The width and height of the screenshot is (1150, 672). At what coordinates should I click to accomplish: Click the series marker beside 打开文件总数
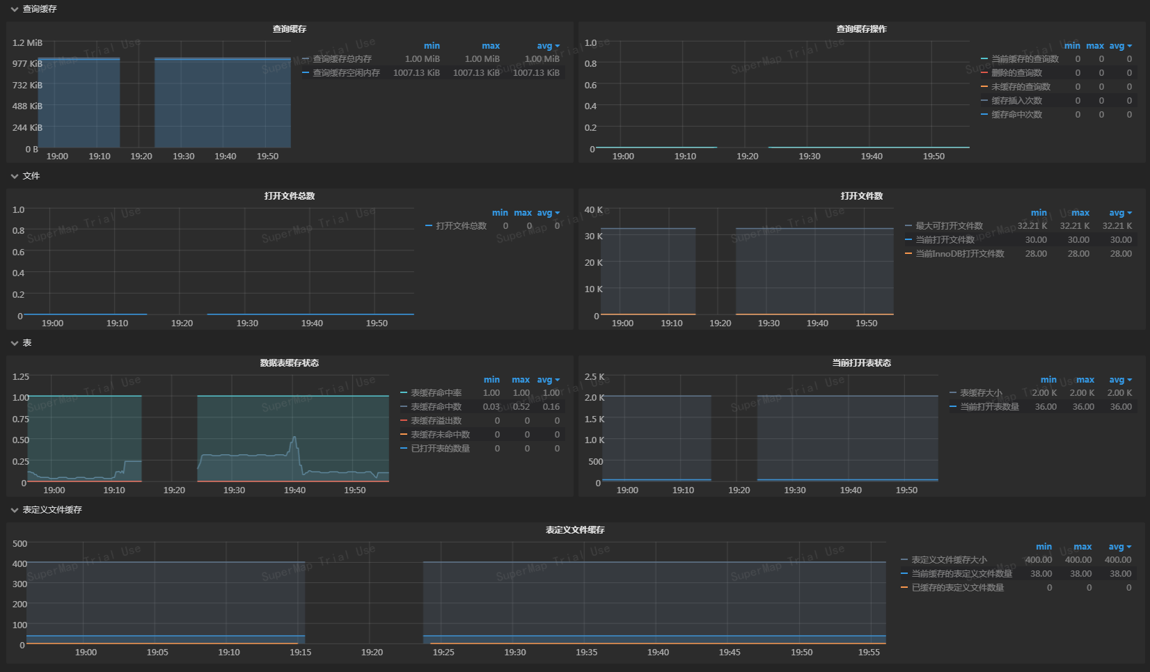click(429, 225)
